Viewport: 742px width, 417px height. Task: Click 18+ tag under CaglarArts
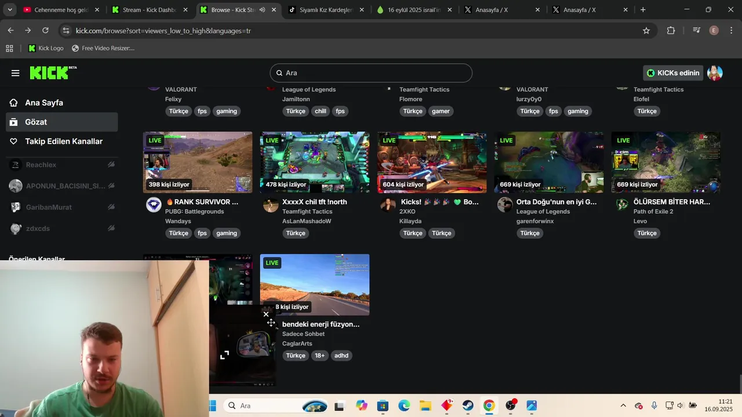coord(319,356)
